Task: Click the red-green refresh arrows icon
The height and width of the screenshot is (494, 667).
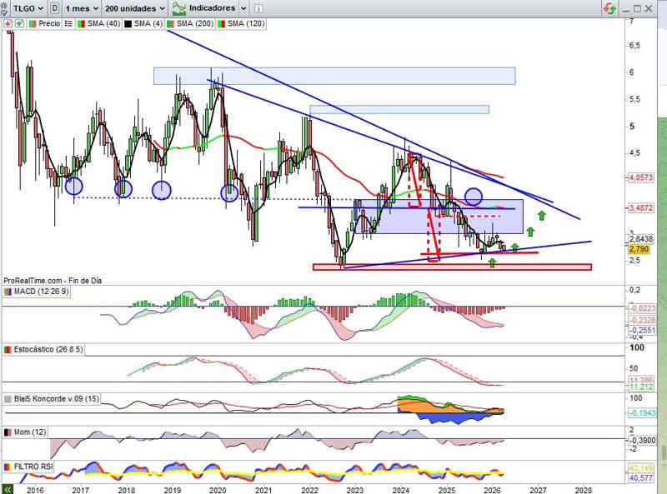Action: click(611, 7)
